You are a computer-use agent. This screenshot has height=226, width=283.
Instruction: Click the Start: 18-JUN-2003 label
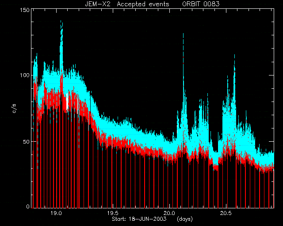(x=139, y=219)
